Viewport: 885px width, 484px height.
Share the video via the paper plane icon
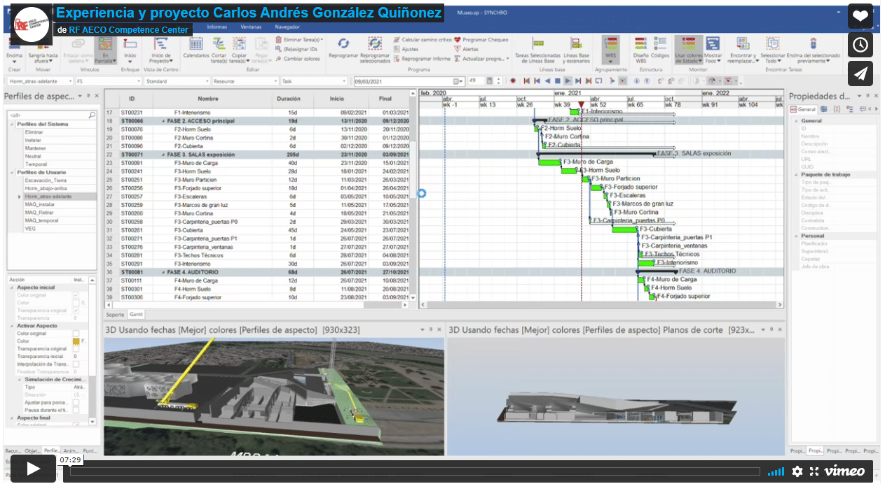coord(860,73)
